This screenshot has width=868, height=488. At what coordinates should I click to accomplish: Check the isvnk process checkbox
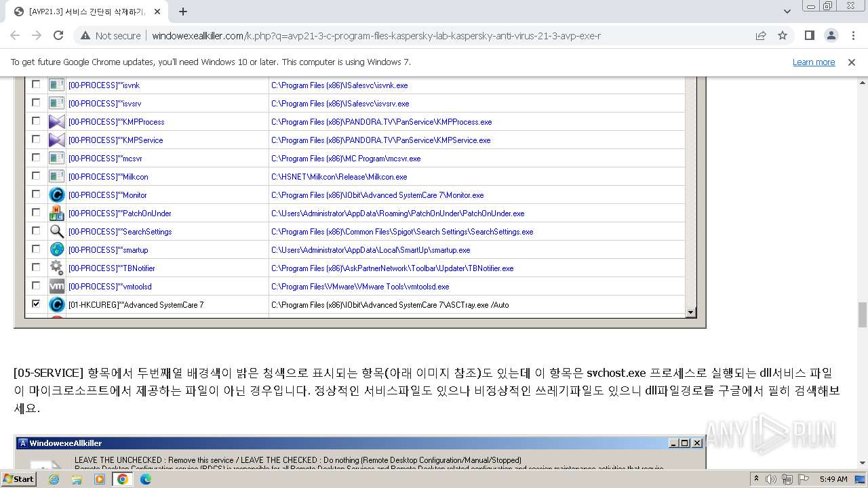pos(36,85)
